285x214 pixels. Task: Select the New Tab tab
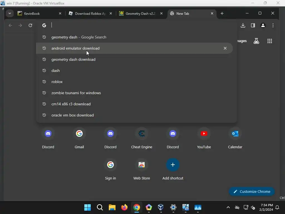[x=192, y=13]
